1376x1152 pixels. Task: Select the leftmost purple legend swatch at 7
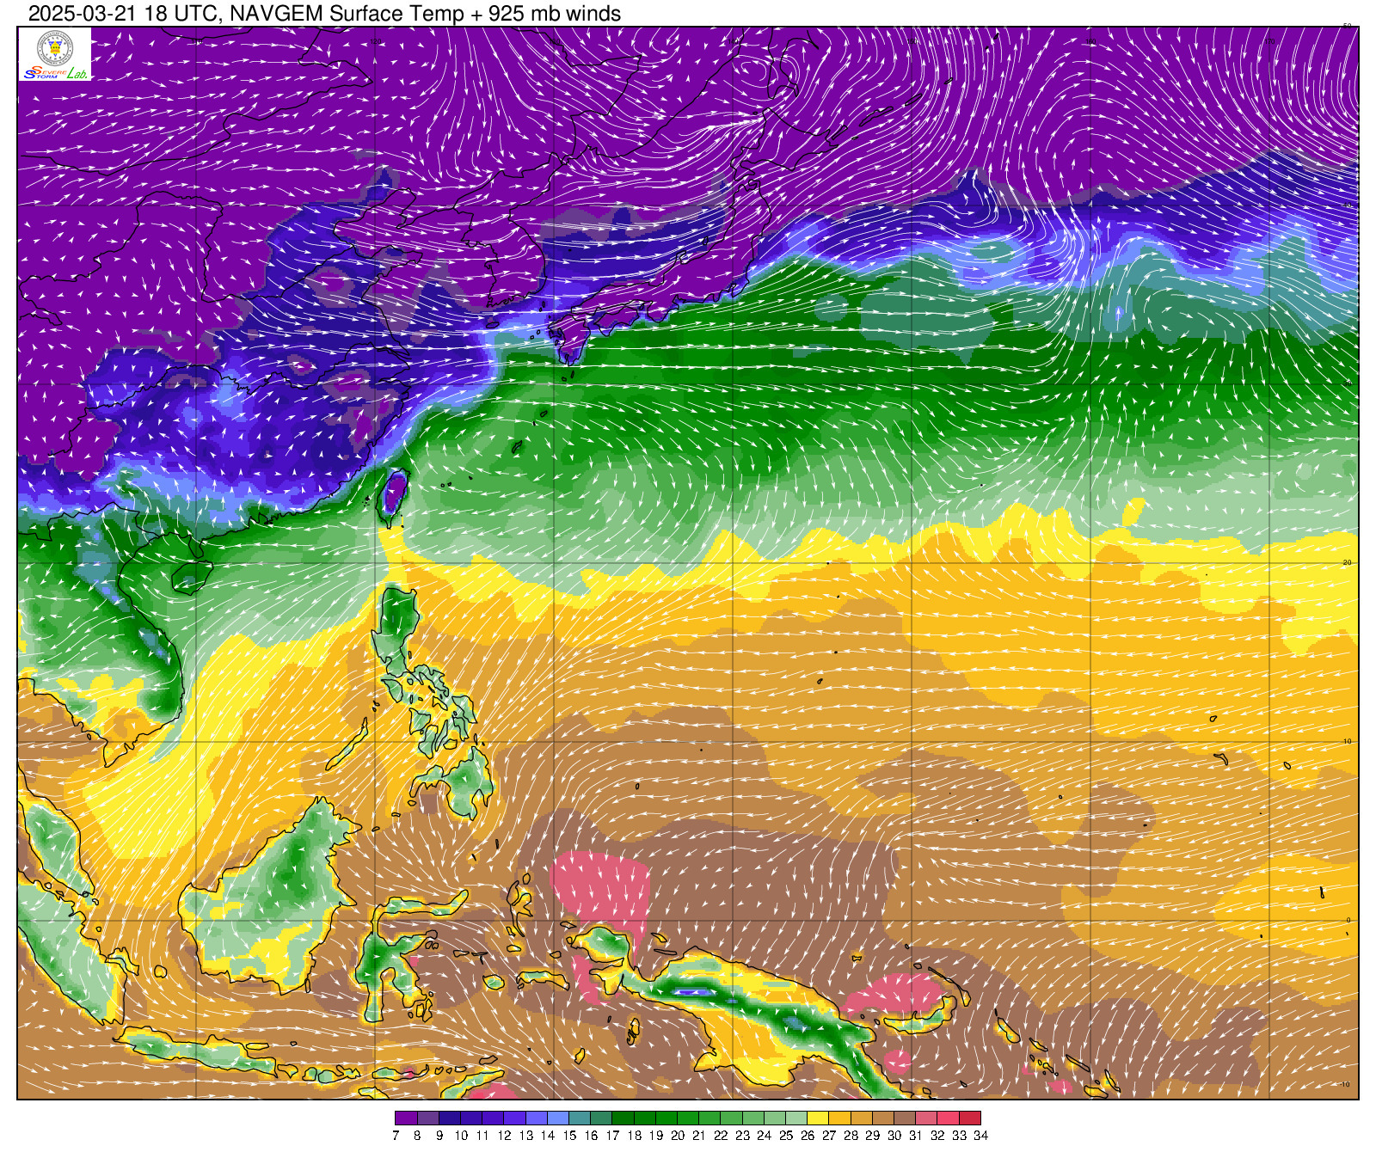tap(406, 1118)
